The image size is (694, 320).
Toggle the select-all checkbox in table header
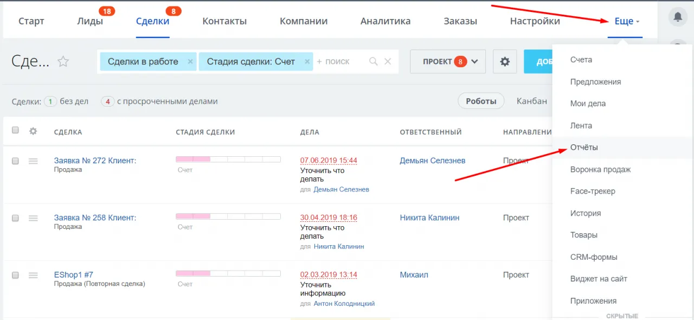click(15, 131)
